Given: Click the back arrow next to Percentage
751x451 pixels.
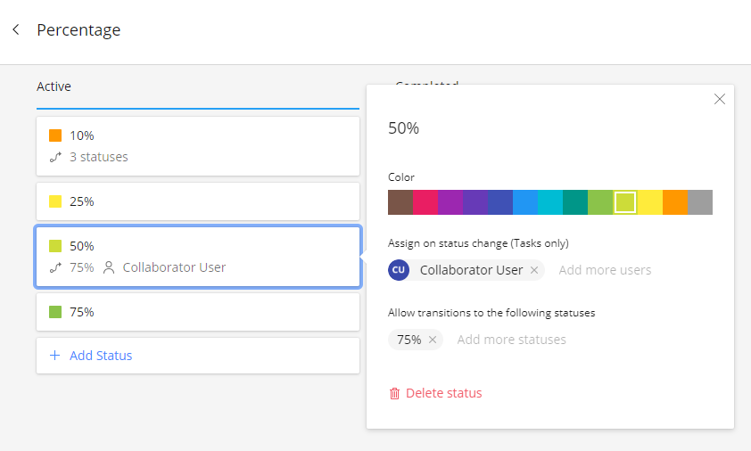Looking at the screenshot, I should coord(16,29).
